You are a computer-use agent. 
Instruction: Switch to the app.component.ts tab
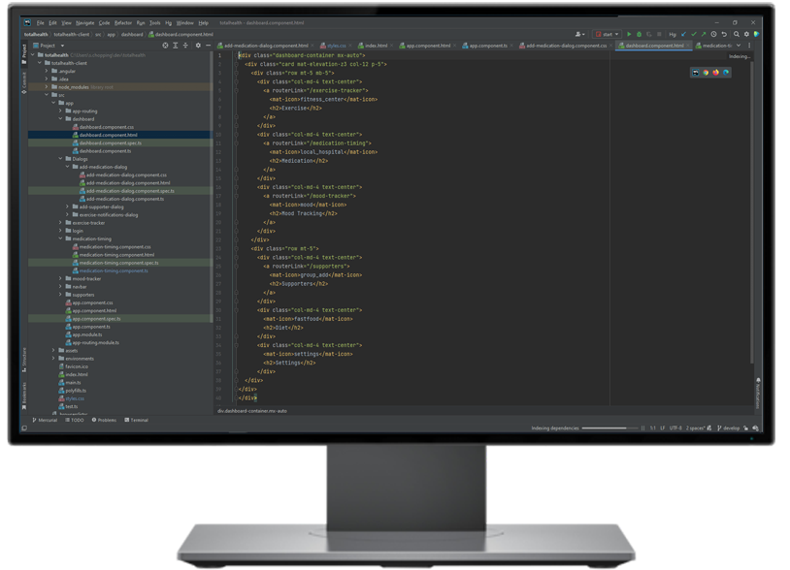[x=488, y=46]
